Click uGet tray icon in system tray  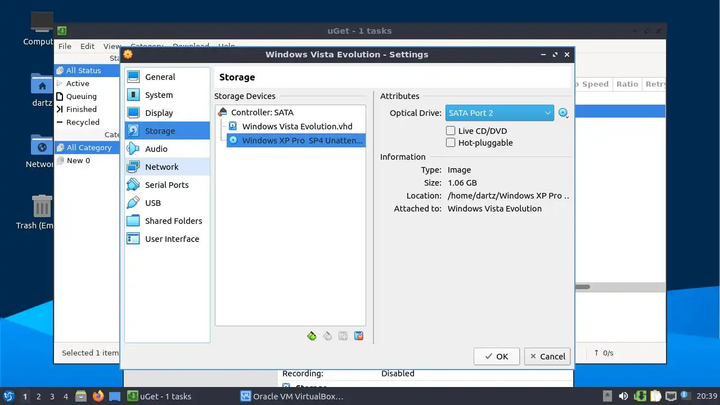coord(640,396)
